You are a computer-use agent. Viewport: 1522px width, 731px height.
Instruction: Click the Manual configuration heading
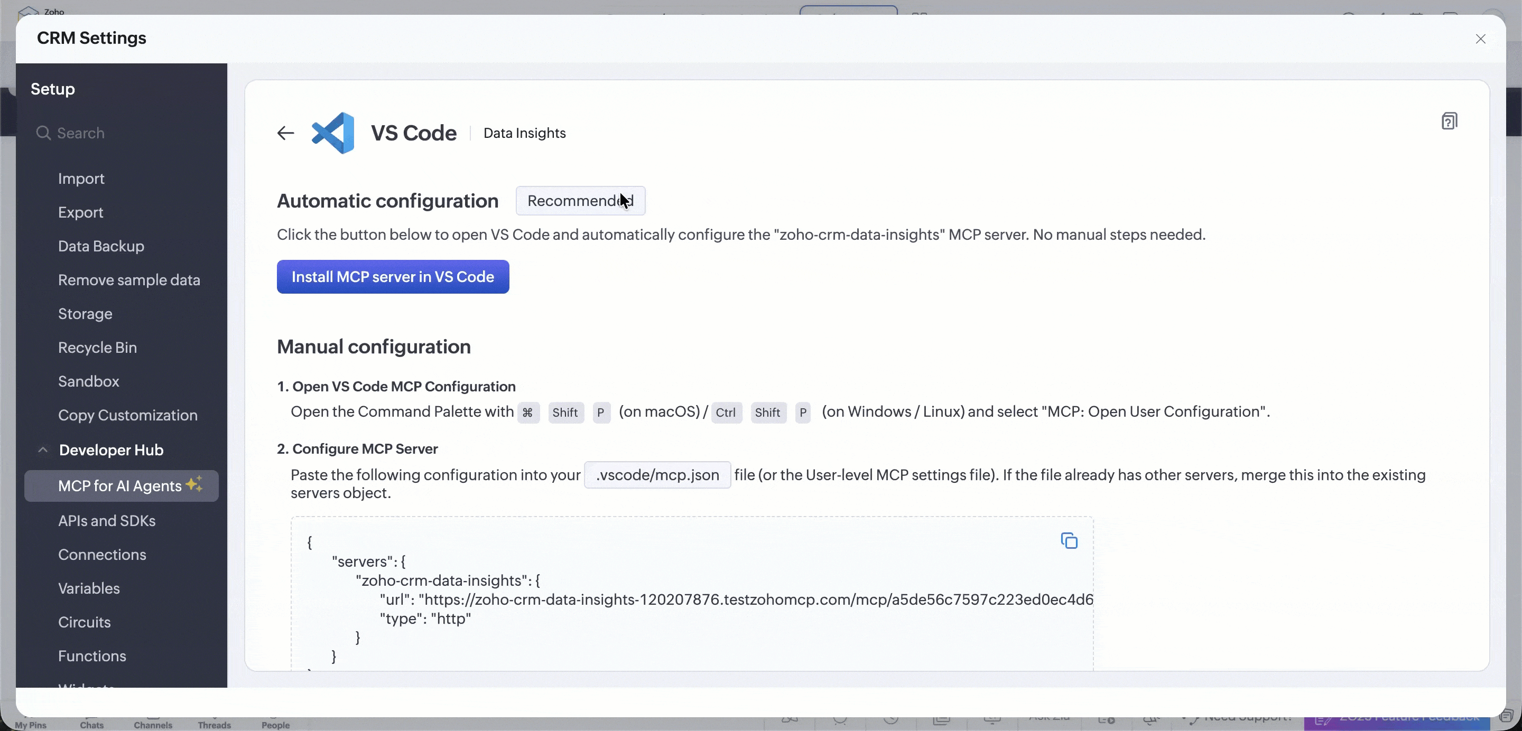[x=374, y=346]
